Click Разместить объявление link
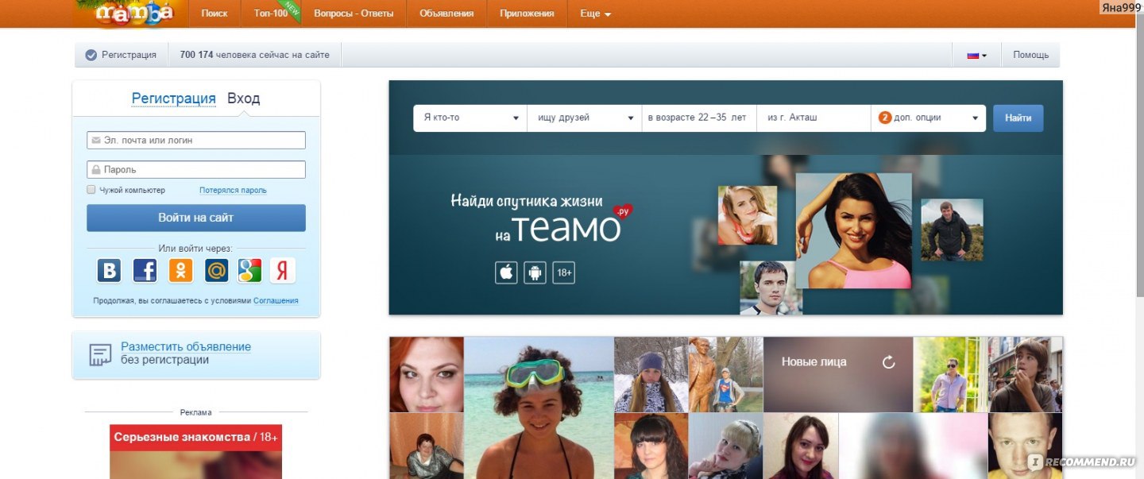This screenshot has height=479, width=1144. (x=186, y=347)
